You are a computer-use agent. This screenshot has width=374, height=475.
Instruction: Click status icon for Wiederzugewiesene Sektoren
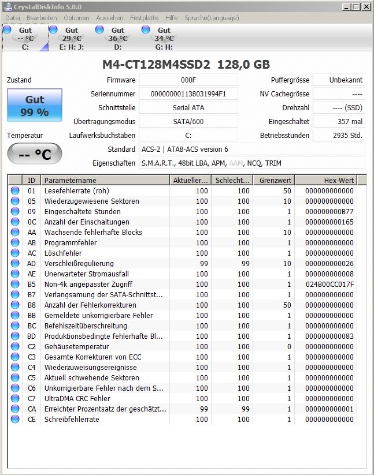pyautogui.click(x=15, y=201)
